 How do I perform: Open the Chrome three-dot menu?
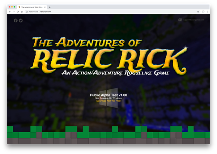(207, 12)
